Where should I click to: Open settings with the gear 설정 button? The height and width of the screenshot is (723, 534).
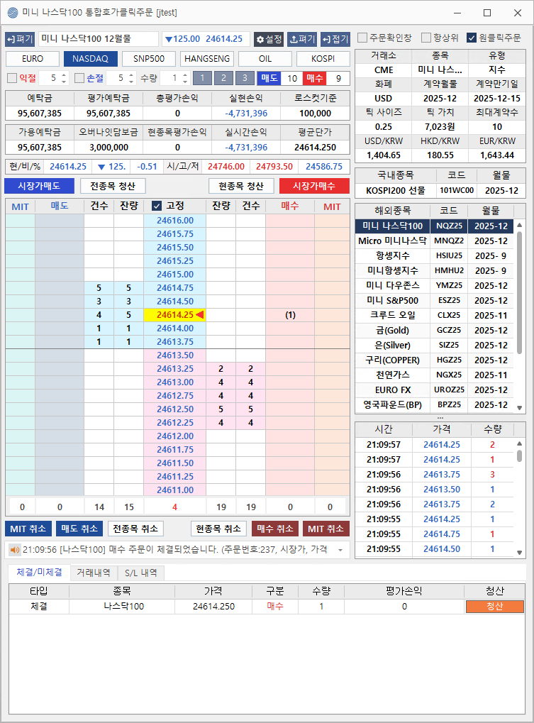tap(269, 39)
